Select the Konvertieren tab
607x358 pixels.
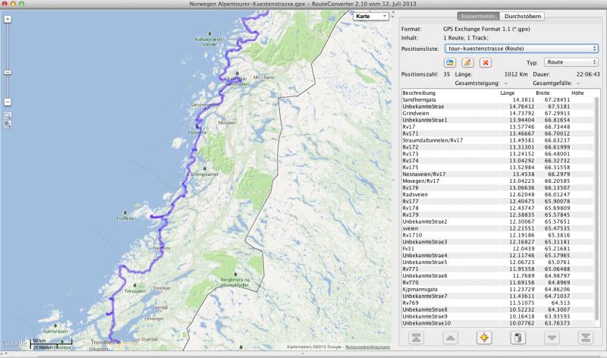click(x=478, y=16)
